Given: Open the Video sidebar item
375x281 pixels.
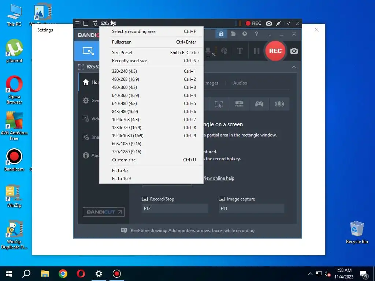Looking at the screenshot, I should tap(91, 119).
